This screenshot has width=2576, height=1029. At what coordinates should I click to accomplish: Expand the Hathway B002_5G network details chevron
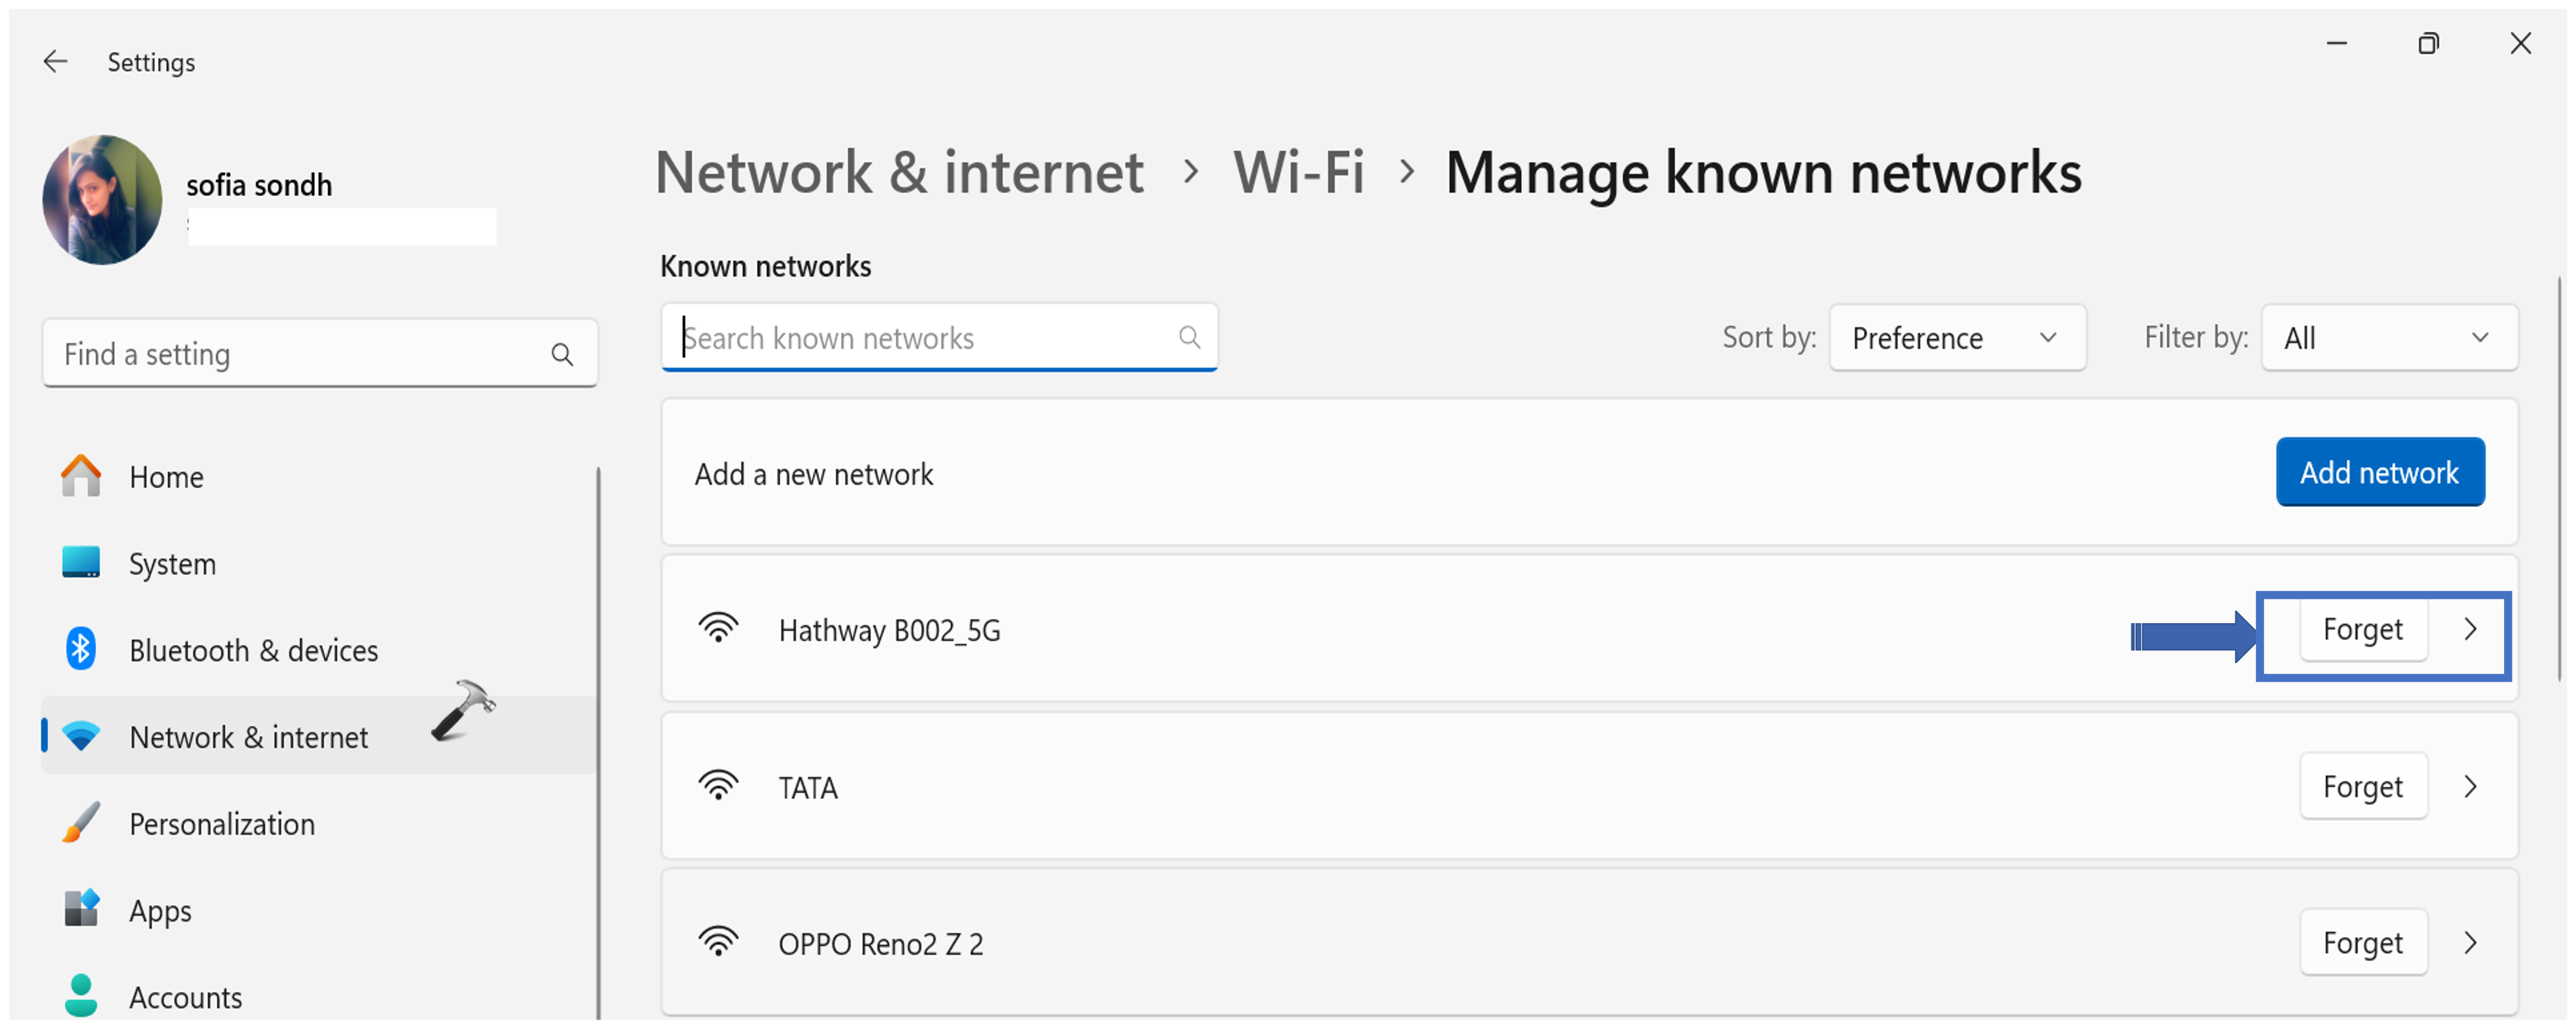pos(2470,629)
